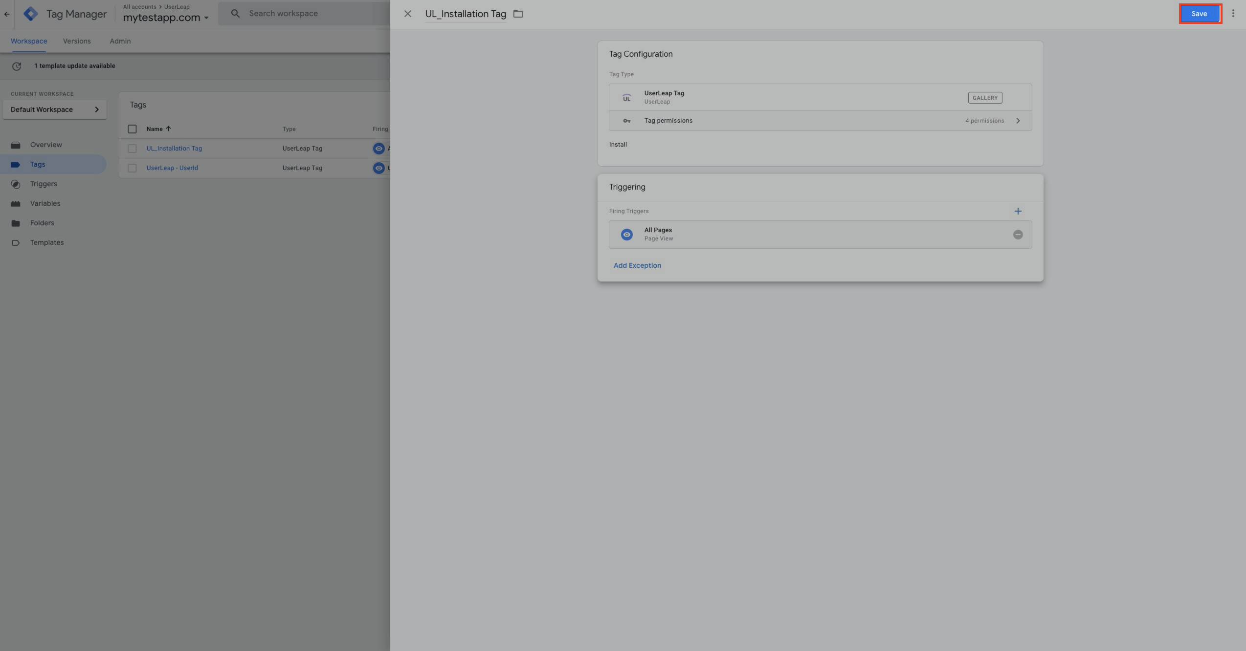The image size is (1246, 651).
Task: Edit the UL_Installation Tag name field
Action: (x=466, y=14)
